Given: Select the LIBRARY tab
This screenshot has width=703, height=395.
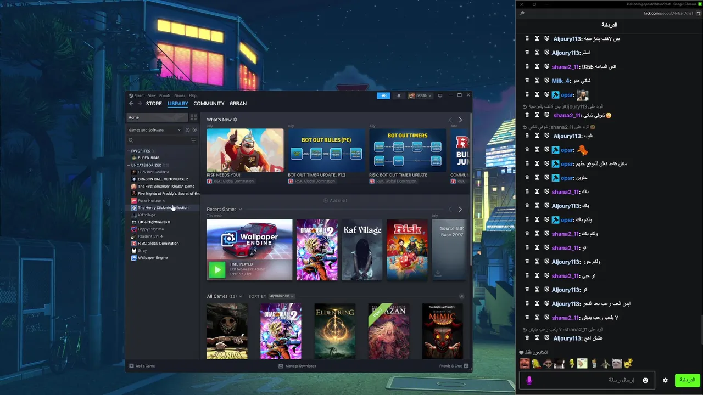Looking at the screenshot, I should click(x=177, y=104).
